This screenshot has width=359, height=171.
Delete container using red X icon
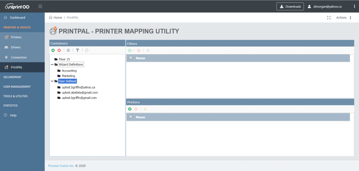59,50
